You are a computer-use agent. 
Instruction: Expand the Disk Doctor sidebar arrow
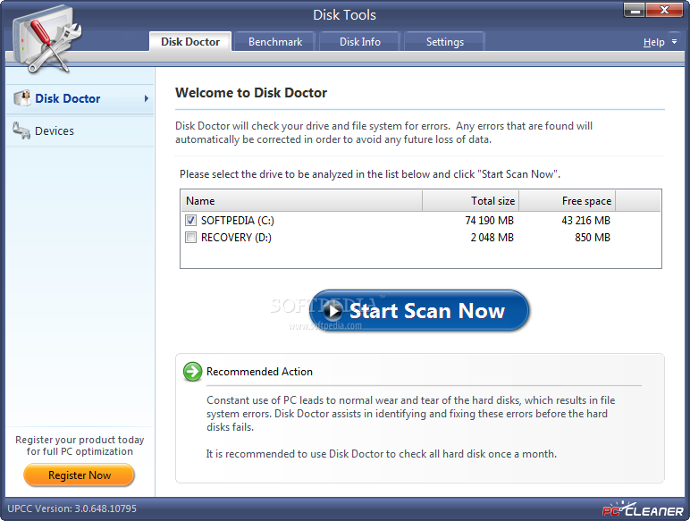point(147,98)
